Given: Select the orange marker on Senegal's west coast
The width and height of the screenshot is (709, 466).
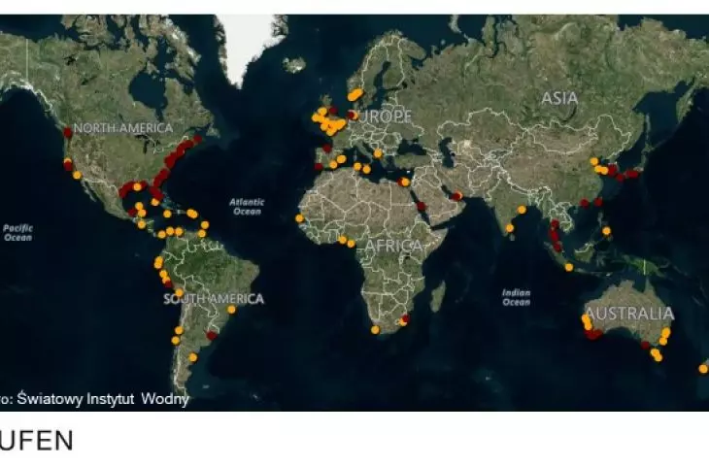Looking at the screenshot, I should (x=299, y=218).
